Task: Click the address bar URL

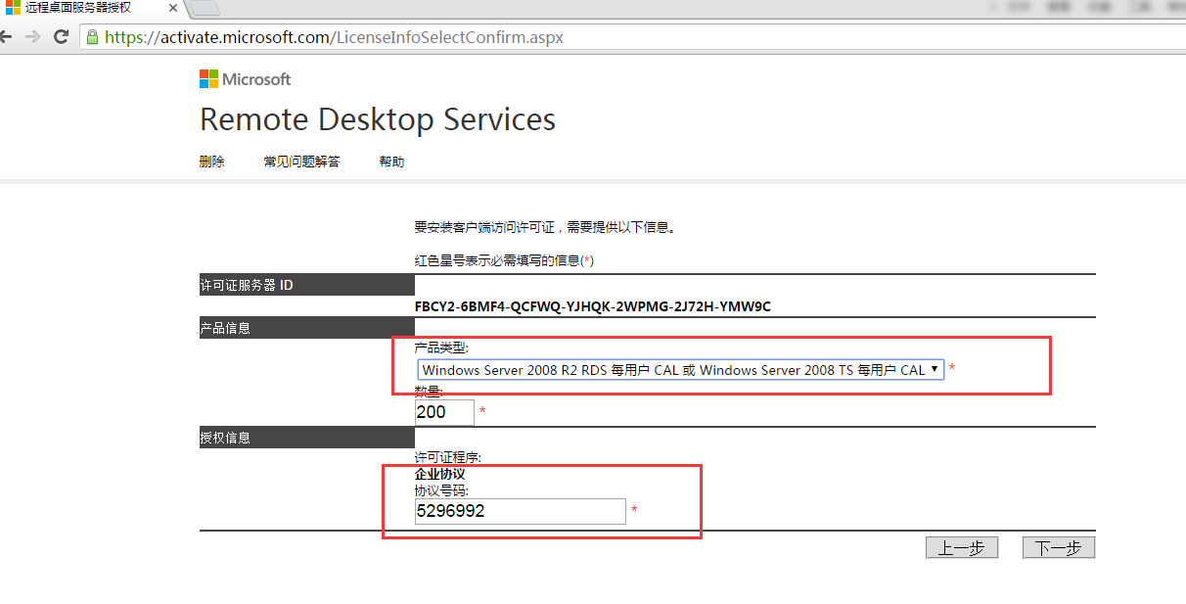Action: [334, 38]
